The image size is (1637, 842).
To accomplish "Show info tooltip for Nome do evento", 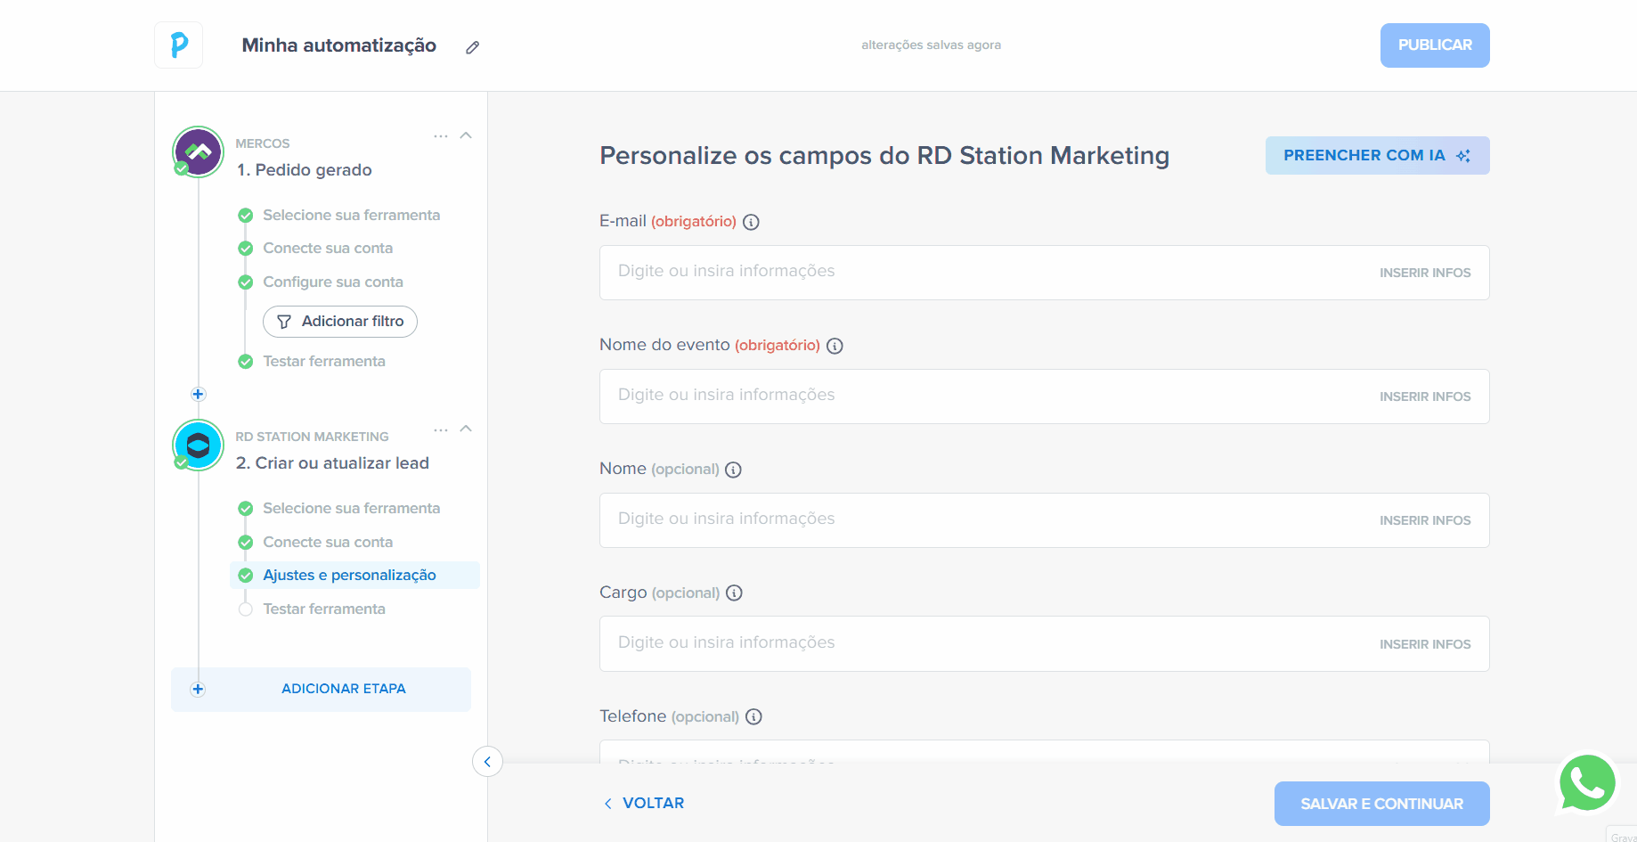I will coord(835,346).
